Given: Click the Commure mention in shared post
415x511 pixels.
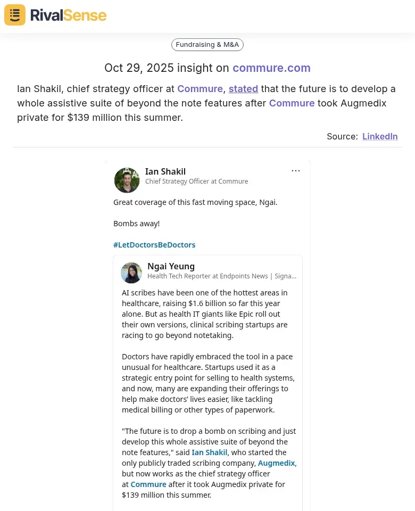Looking at the screenshot, I should tap(148, 484).
